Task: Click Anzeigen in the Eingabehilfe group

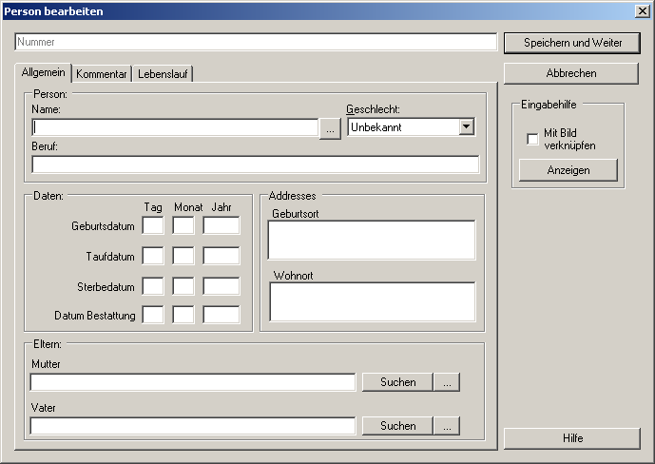Action: tap(568, 170)
